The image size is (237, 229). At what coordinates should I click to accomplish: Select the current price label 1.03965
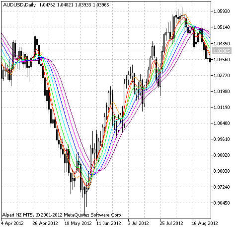[222, 51]
